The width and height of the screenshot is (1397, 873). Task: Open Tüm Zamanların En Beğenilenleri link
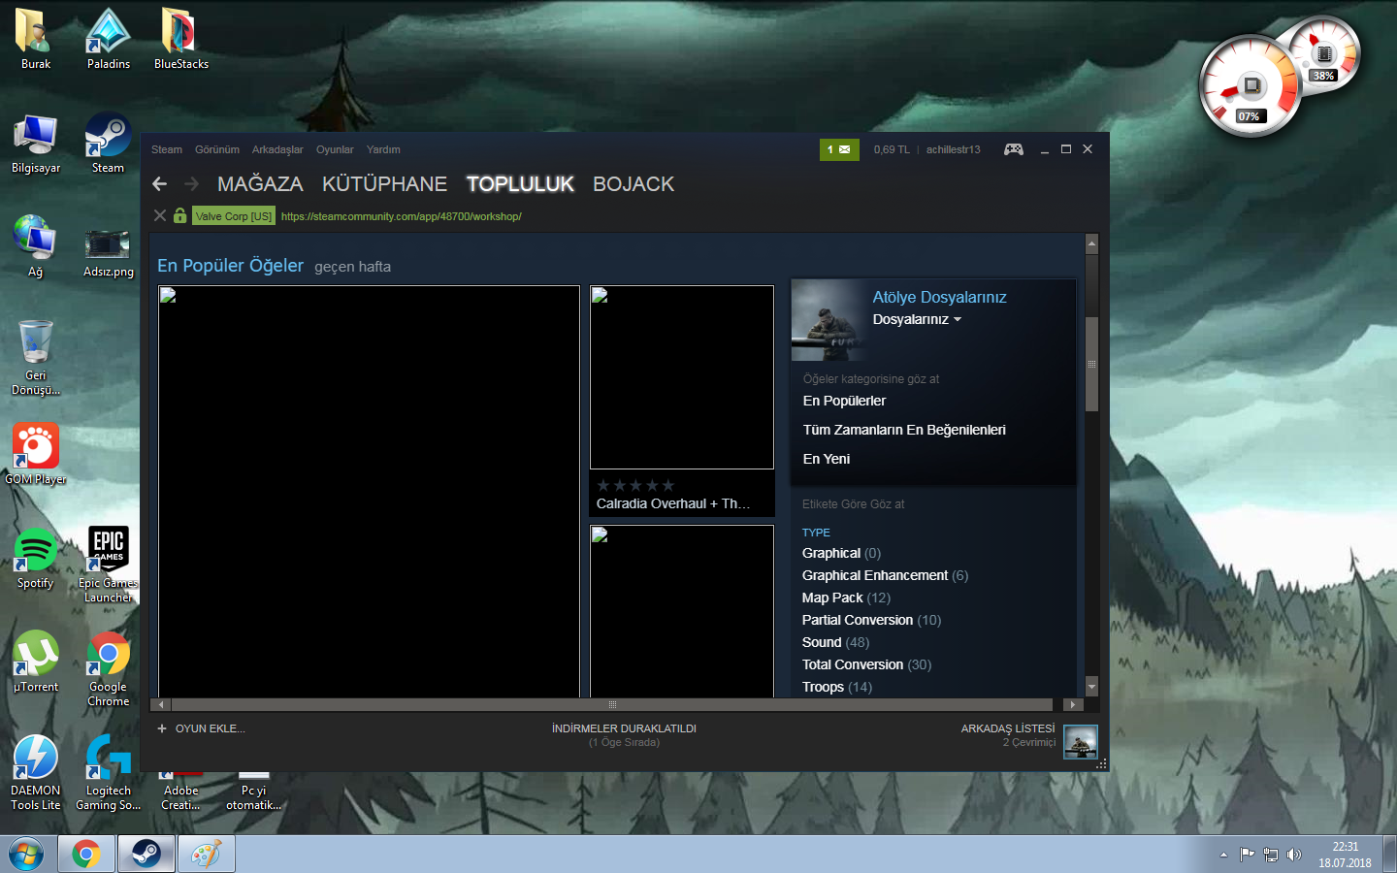(x=904, y=430)
